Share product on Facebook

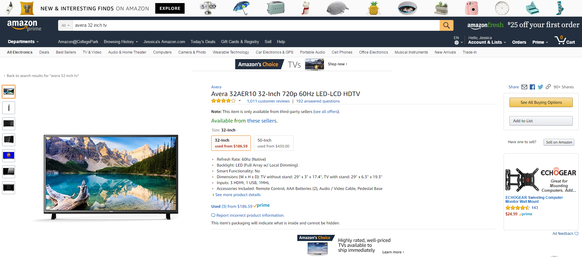click(533, 87)
